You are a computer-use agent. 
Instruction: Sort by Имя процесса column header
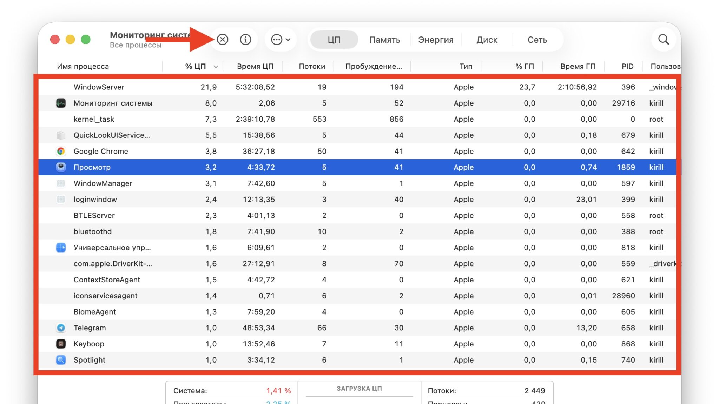point(83,66)
